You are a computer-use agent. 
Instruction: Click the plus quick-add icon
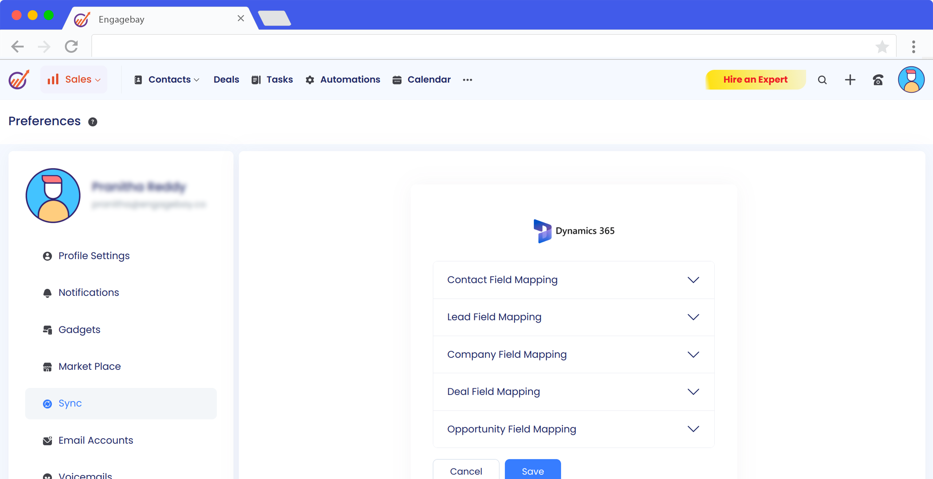pyautogui.click(x=850, y=80)
